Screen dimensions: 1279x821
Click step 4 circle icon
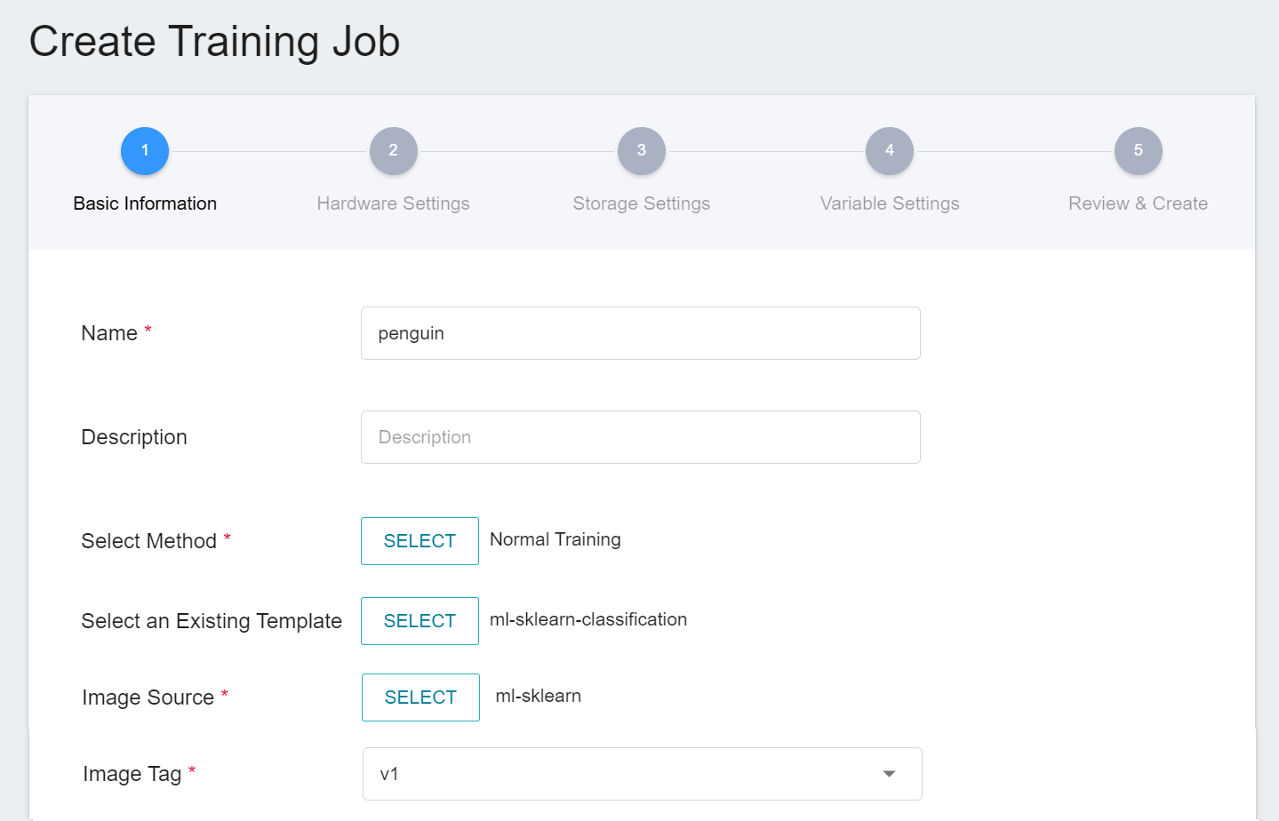[x=890, y=151]
